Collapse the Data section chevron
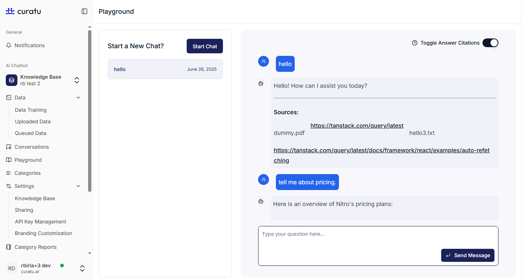This screenshot has width=522, height=280. pyautogui.click(x=78, y=98)
